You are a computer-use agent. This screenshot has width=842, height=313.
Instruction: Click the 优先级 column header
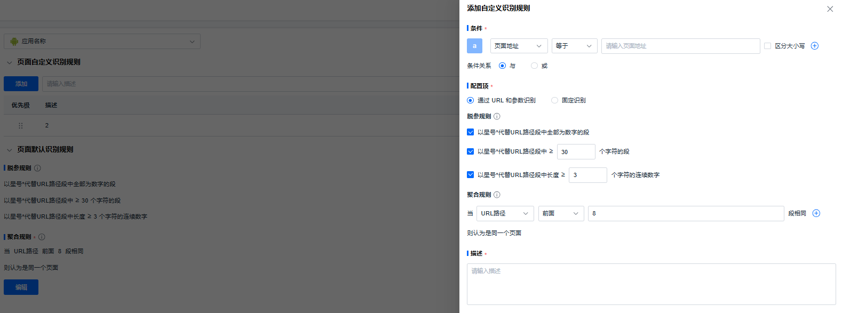coord(21,105)
